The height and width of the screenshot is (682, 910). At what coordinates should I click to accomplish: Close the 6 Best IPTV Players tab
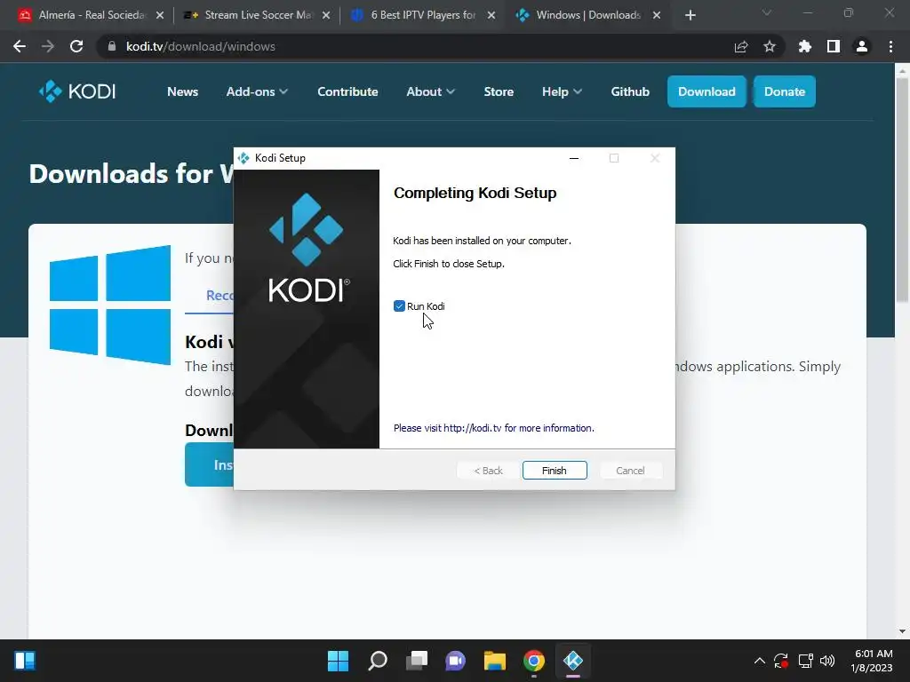(x=491, y=15)
